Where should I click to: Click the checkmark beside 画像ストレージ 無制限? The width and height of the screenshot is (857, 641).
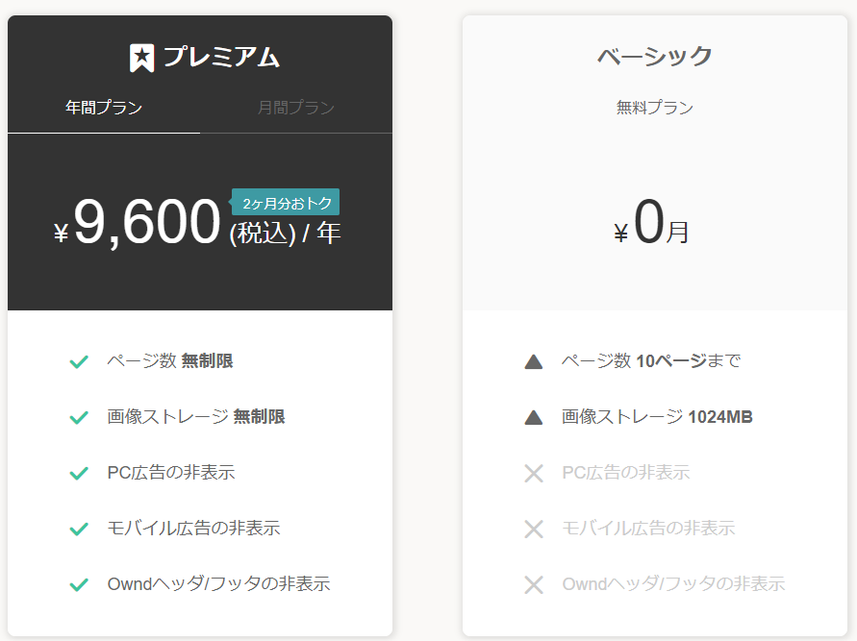(x=79, y=417)
